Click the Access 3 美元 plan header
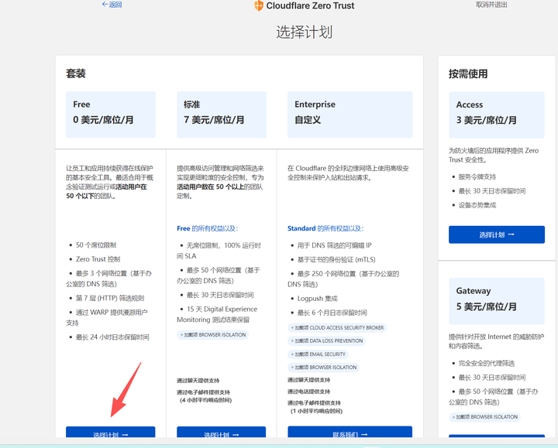This screenshot has height=448, width=558. [x=496, y=113]
